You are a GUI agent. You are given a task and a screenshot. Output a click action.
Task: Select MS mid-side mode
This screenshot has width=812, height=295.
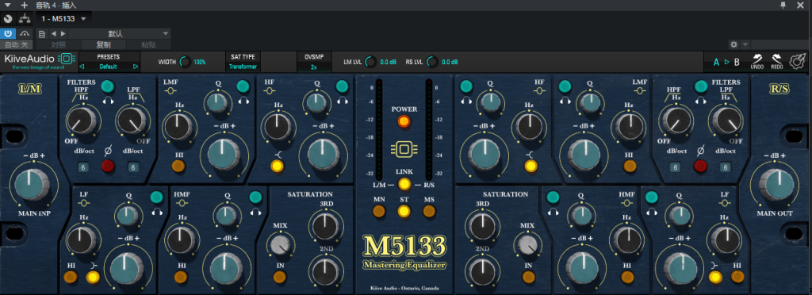tap(429, 211)
